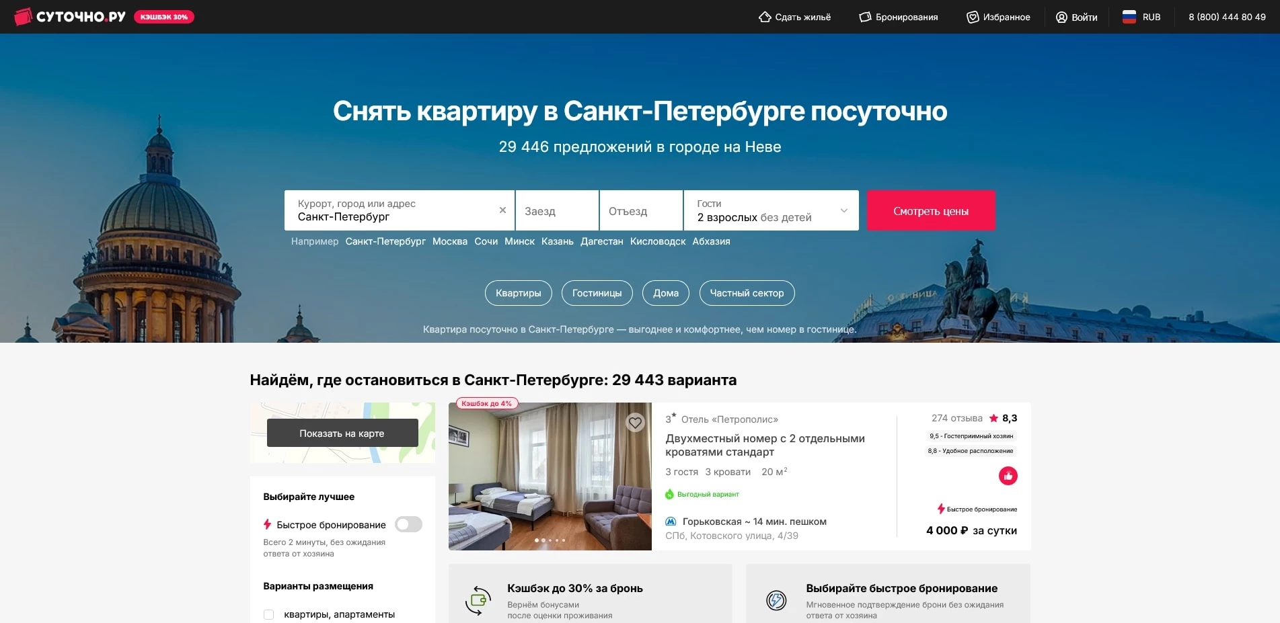Check the квартиры, апартаменты checkbox
Viewport: 1280px width, 623px height.
(x=269, y=614)
